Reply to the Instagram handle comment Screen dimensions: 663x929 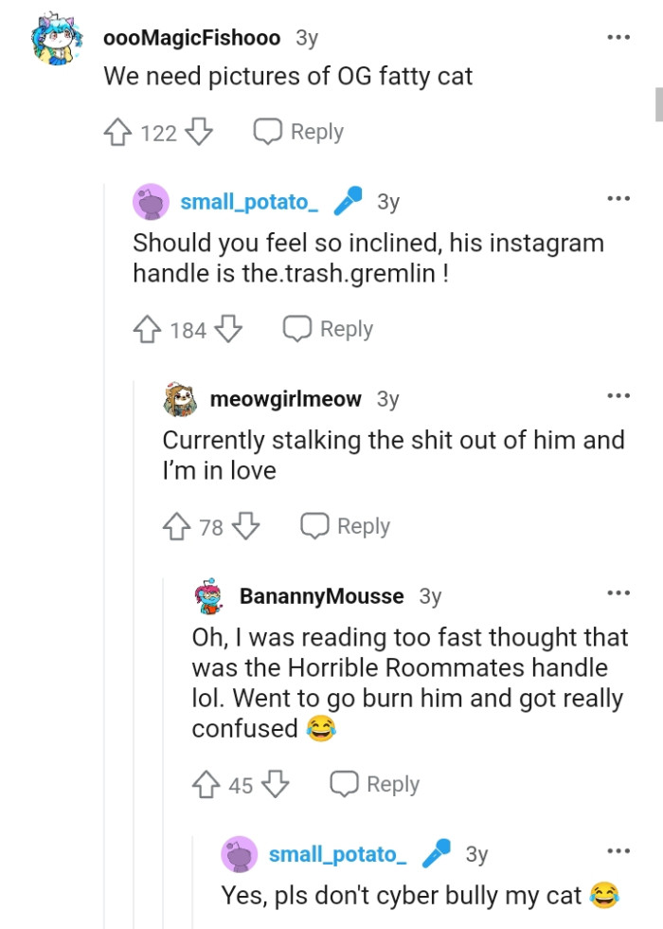[x=328, y=330]
